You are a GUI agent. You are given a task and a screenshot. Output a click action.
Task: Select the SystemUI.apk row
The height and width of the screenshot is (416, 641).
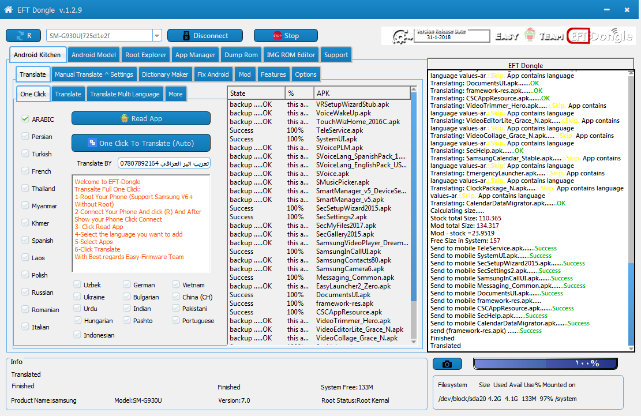coord(319,139)
